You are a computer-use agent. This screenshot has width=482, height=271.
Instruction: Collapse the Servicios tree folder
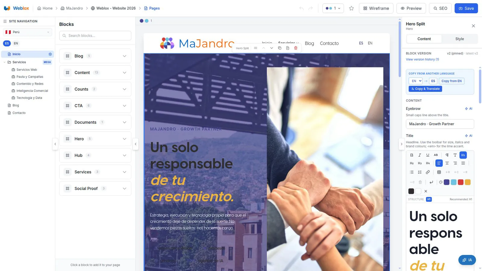point(5,62)
